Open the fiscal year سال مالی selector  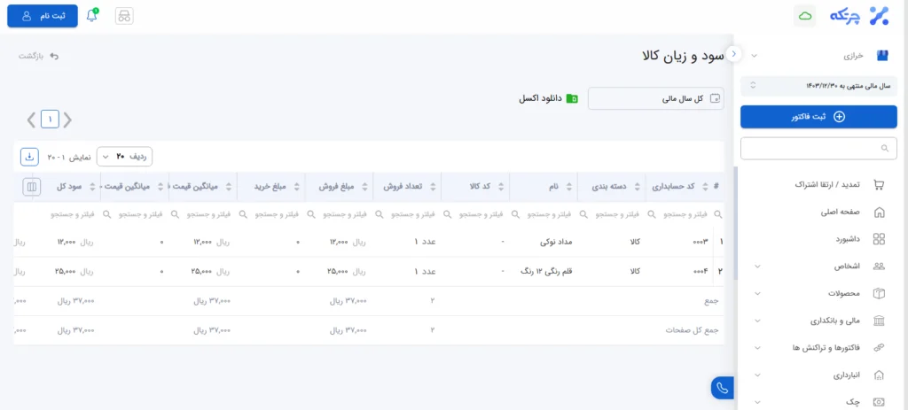(818, 86)
